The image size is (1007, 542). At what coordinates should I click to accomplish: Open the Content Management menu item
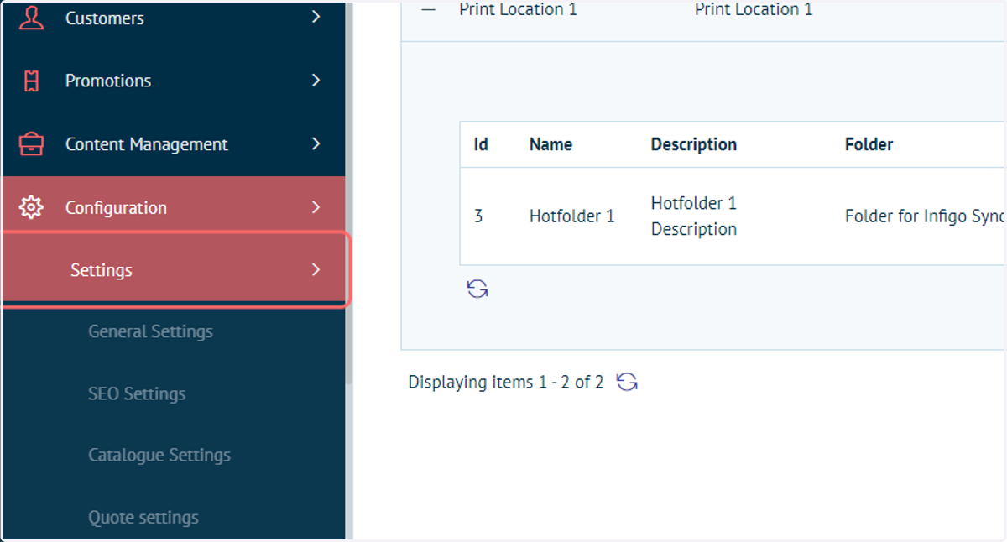(174, 144)
